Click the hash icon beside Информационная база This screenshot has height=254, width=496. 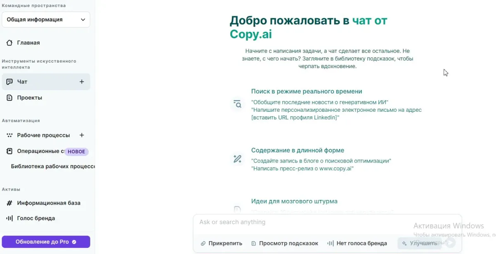pos(10,203)
